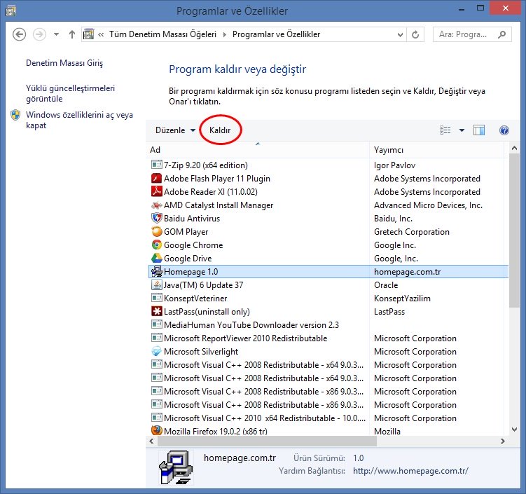Select KonseptYazilim publisher cell
526x494 pixels.
[402, 299]
